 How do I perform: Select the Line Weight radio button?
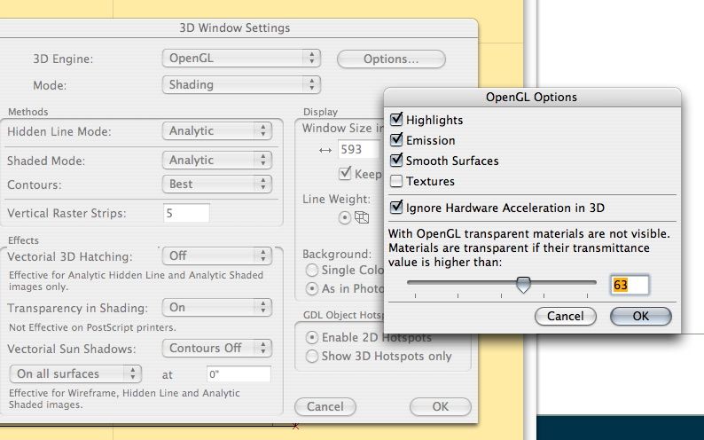pyautogui.click(x=344, y=218)
